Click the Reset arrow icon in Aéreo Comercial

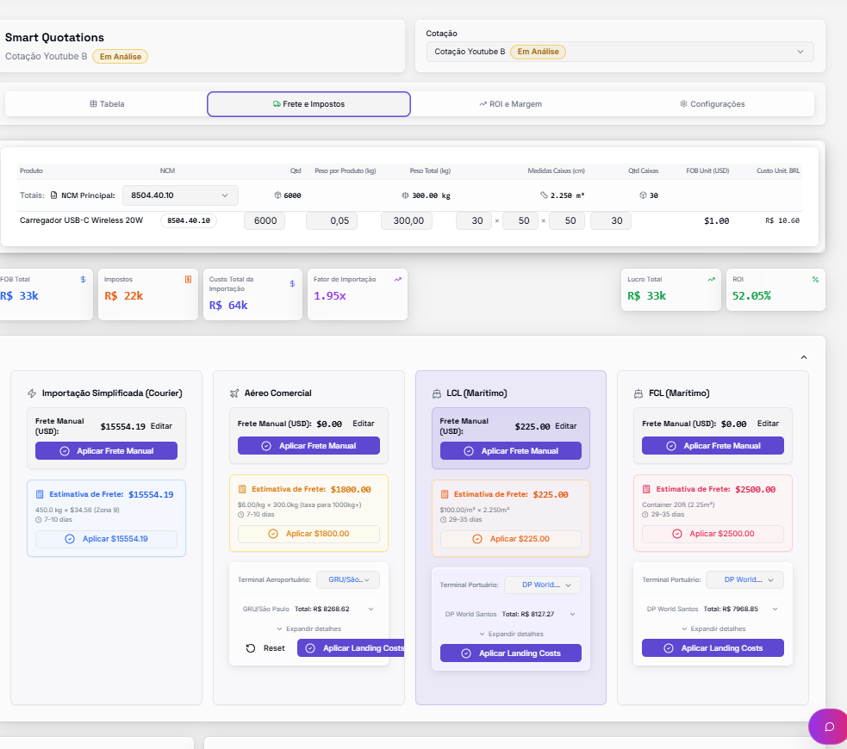tap(251, 648)
